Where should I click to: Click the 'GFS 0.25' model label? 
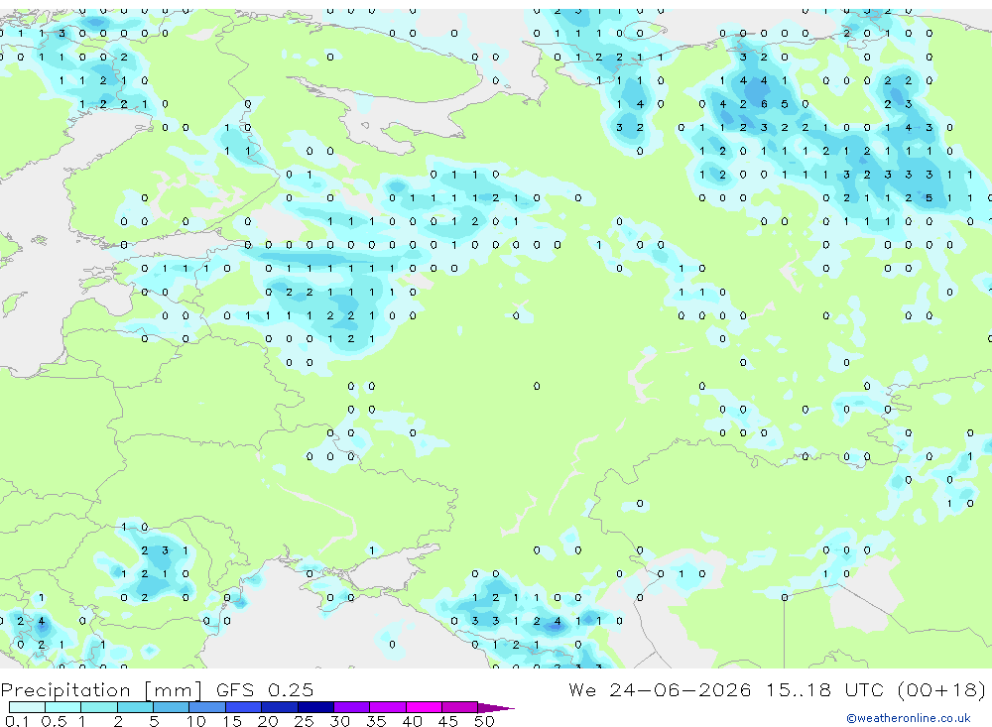pos(265,689)
